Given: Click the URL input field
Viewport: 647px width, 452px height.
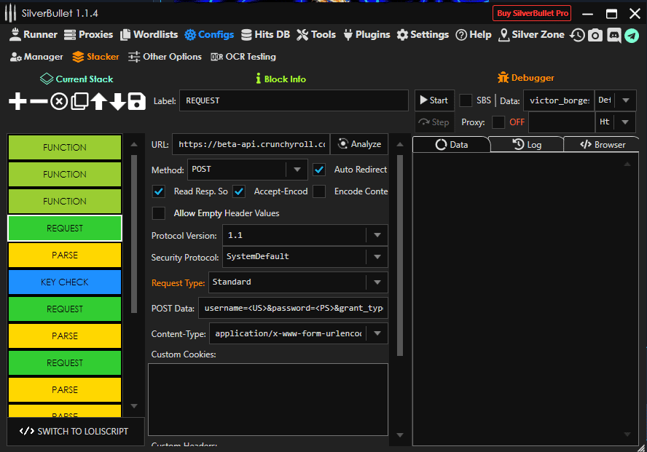Looking at the screenshot, I should click(x=251, y=144).
